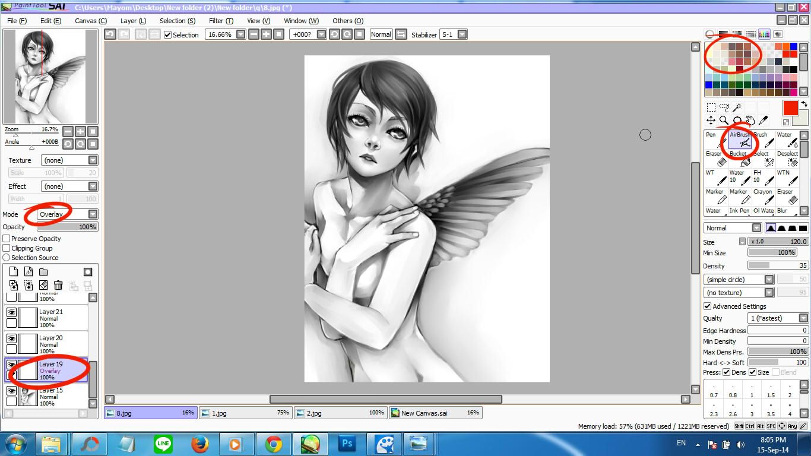Hide Layer20 with its eye icon
Viewport: 811px width, 456px height.
(11, 338)
